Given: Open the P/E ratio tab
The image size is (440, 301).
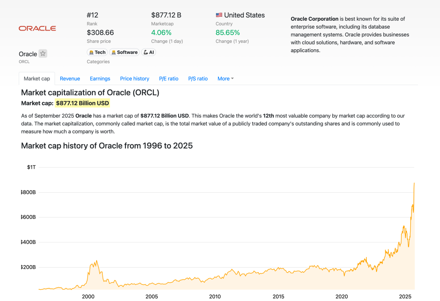Looking at the screenshot, I should (169, 79).
